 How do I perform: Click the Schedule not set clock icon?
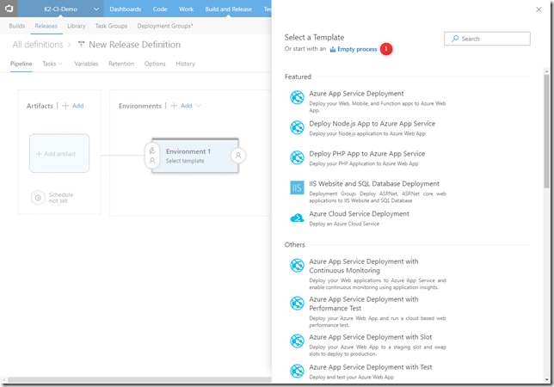[x=38, y=198]
